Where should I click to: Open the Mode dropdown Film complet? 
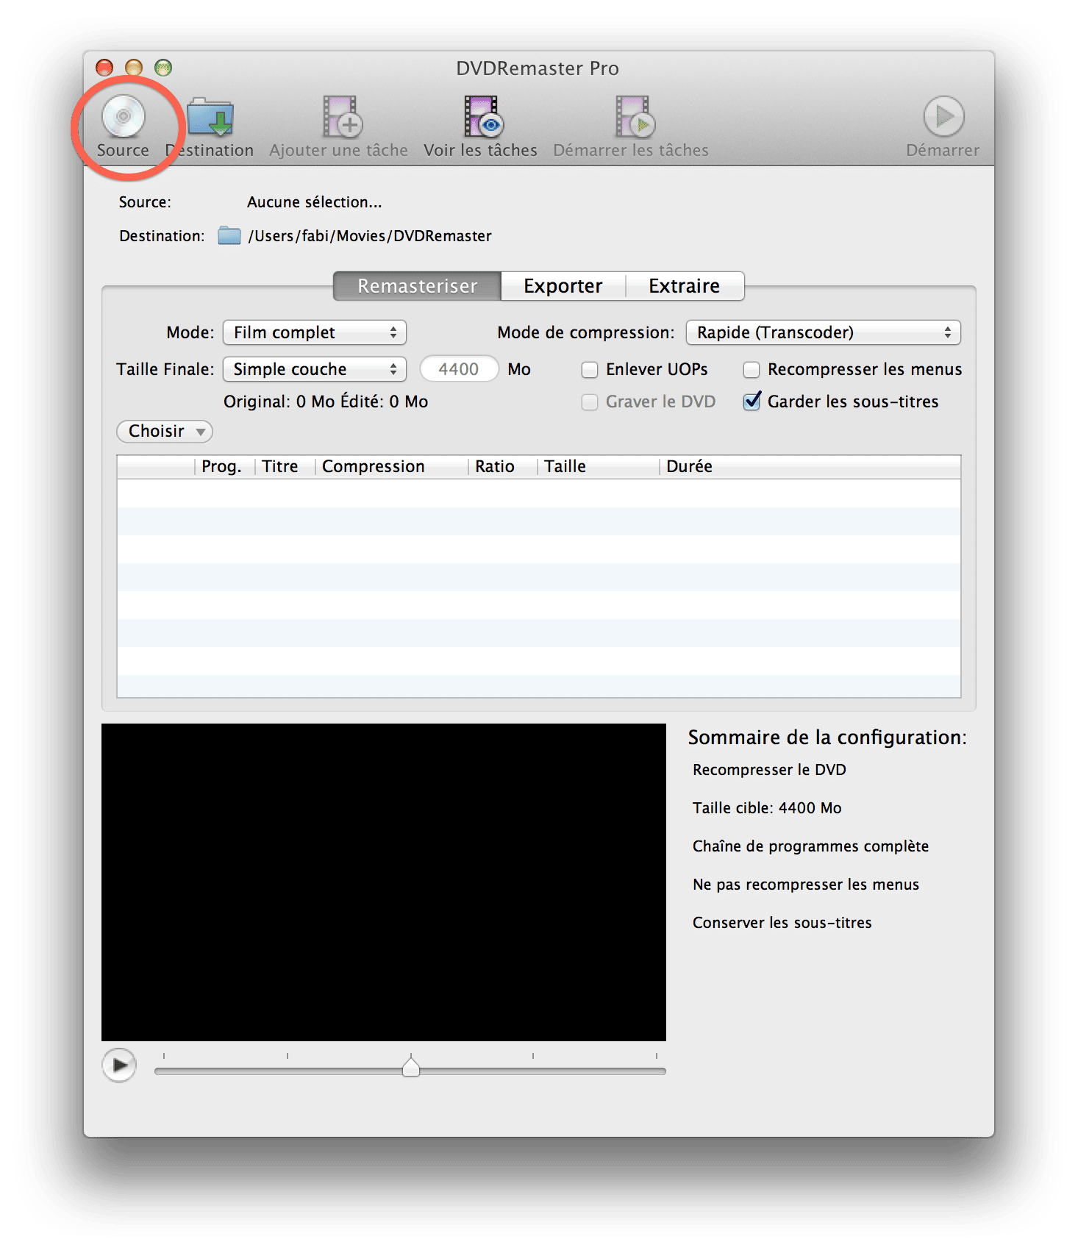(315, 332)
